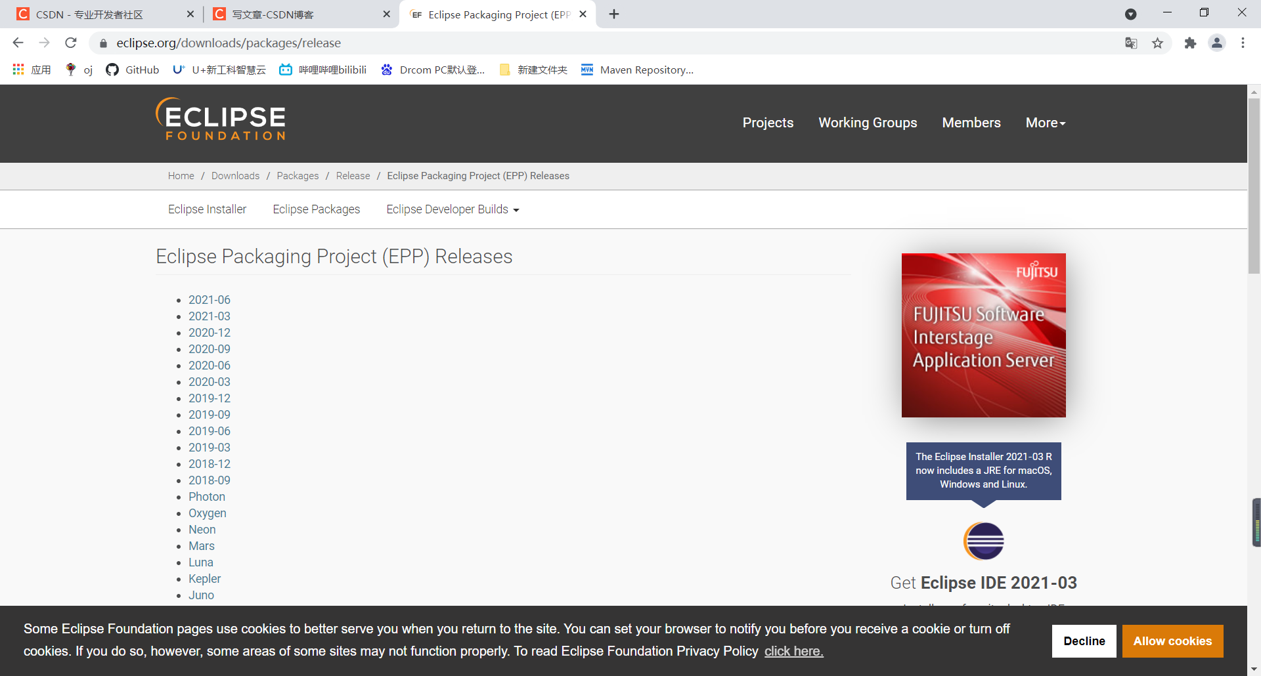Click the Google Translate icon in the address bar
The image size is (1261, 676).
(x=1131, y=43)
